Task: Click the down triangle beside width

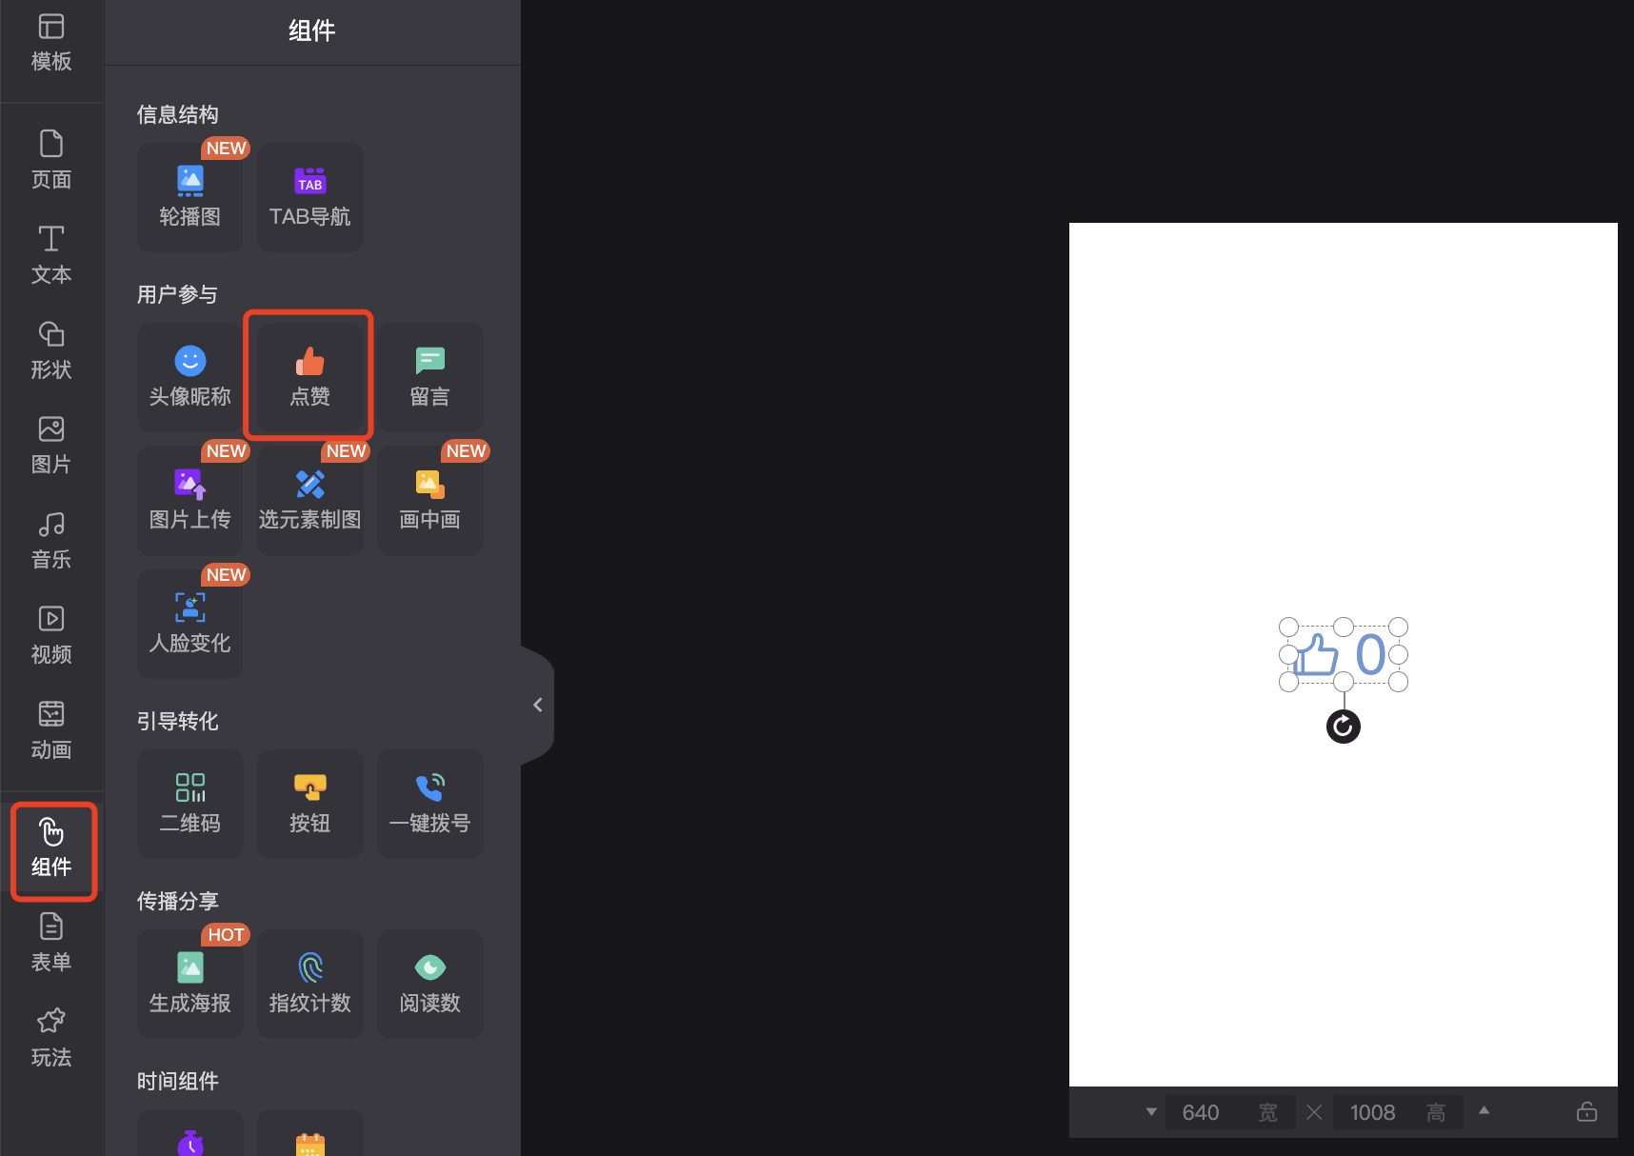Action: 1151,1112
